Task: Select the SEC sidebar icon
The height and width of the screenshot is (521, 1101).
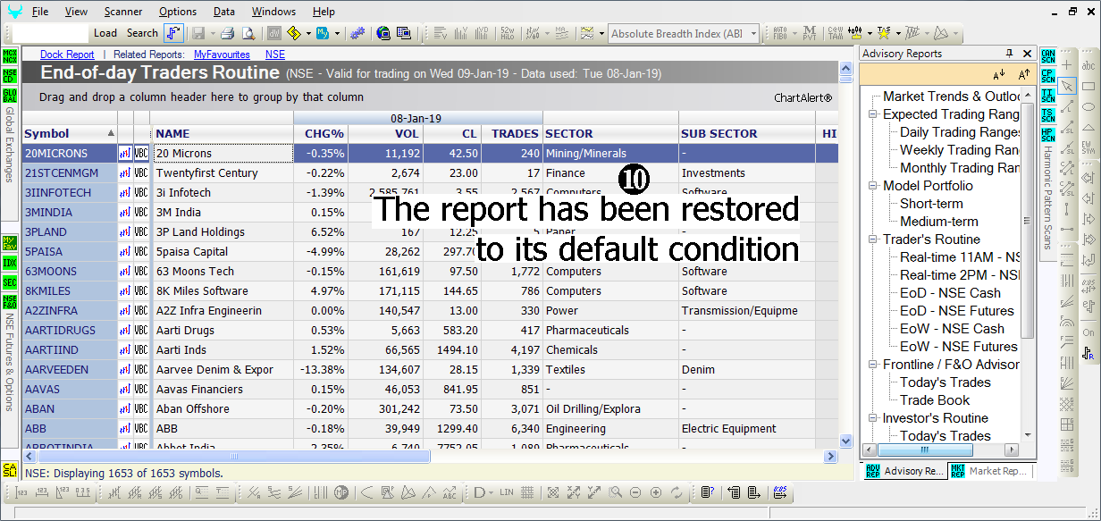Action: (x=10, y=282)
